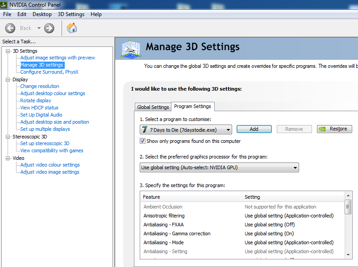Image resolution: width=358 pixels, height=267 pixels.
Task: Click the FXAA setting value Use global setting (Off)
Action: [270, 225]
